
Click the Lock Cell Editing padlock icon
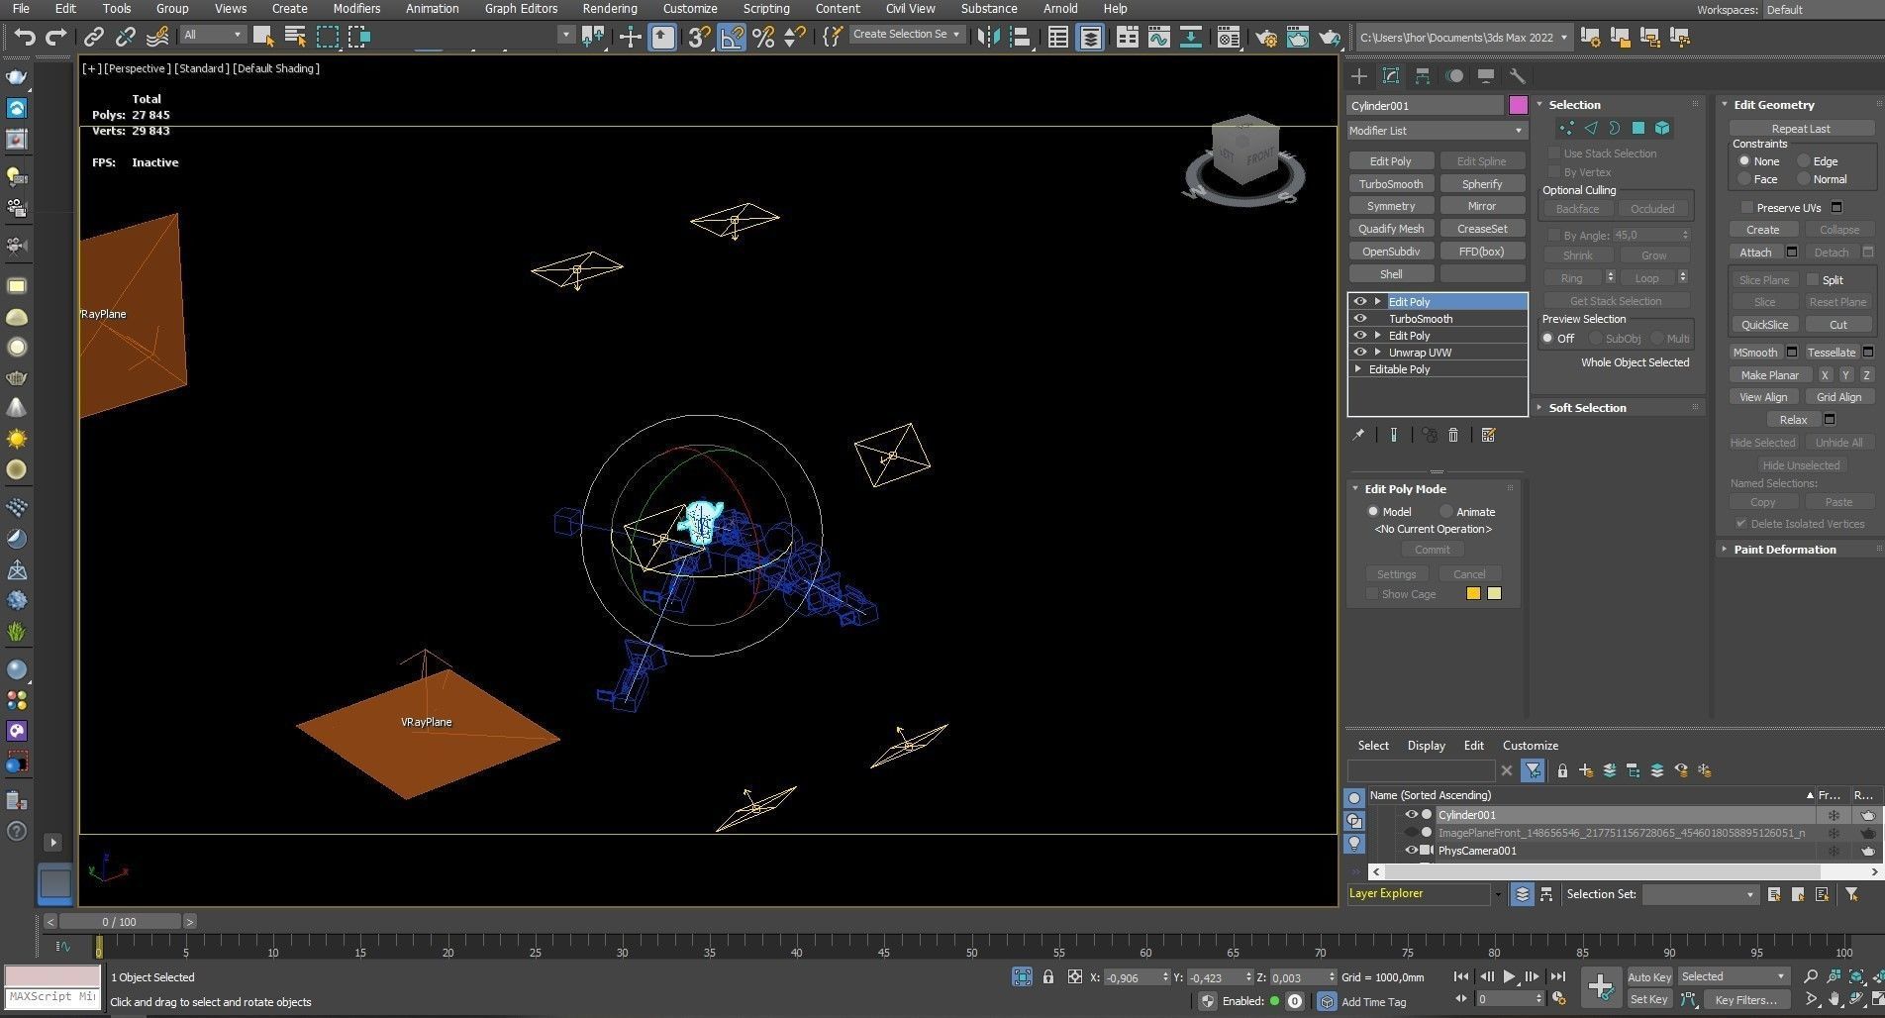[1562, 770]
